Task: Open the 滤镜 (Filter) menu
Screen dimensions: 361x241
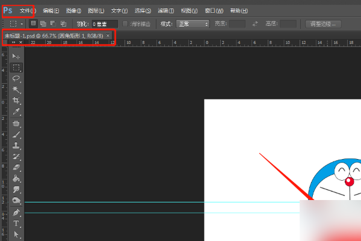Action: [167, 11]
